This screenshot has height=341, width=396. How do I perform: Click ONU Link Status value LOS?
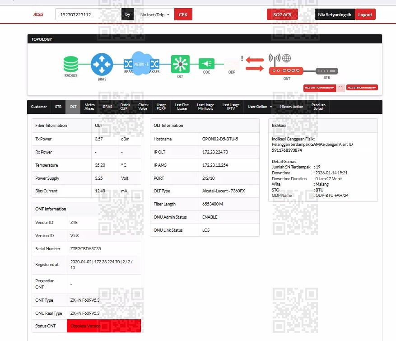[206, 230]
